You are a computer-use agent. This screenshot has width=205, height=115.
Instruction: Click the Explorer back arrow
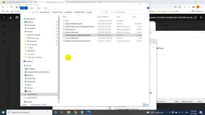pyautogui.click(x=23, y=12)
